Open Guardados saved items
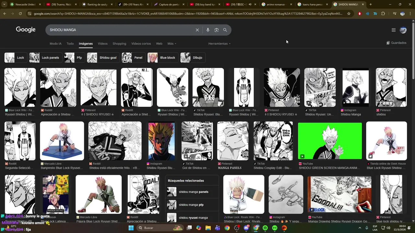This screenshot has width=415, height=233. point(396,43)
